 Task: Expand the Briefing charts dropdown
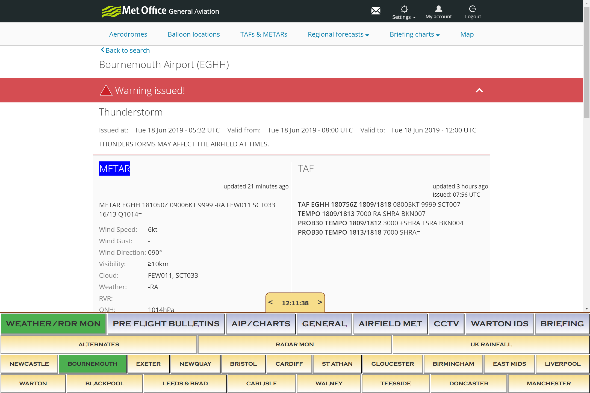pyautogui.click(x=414, y=34)
